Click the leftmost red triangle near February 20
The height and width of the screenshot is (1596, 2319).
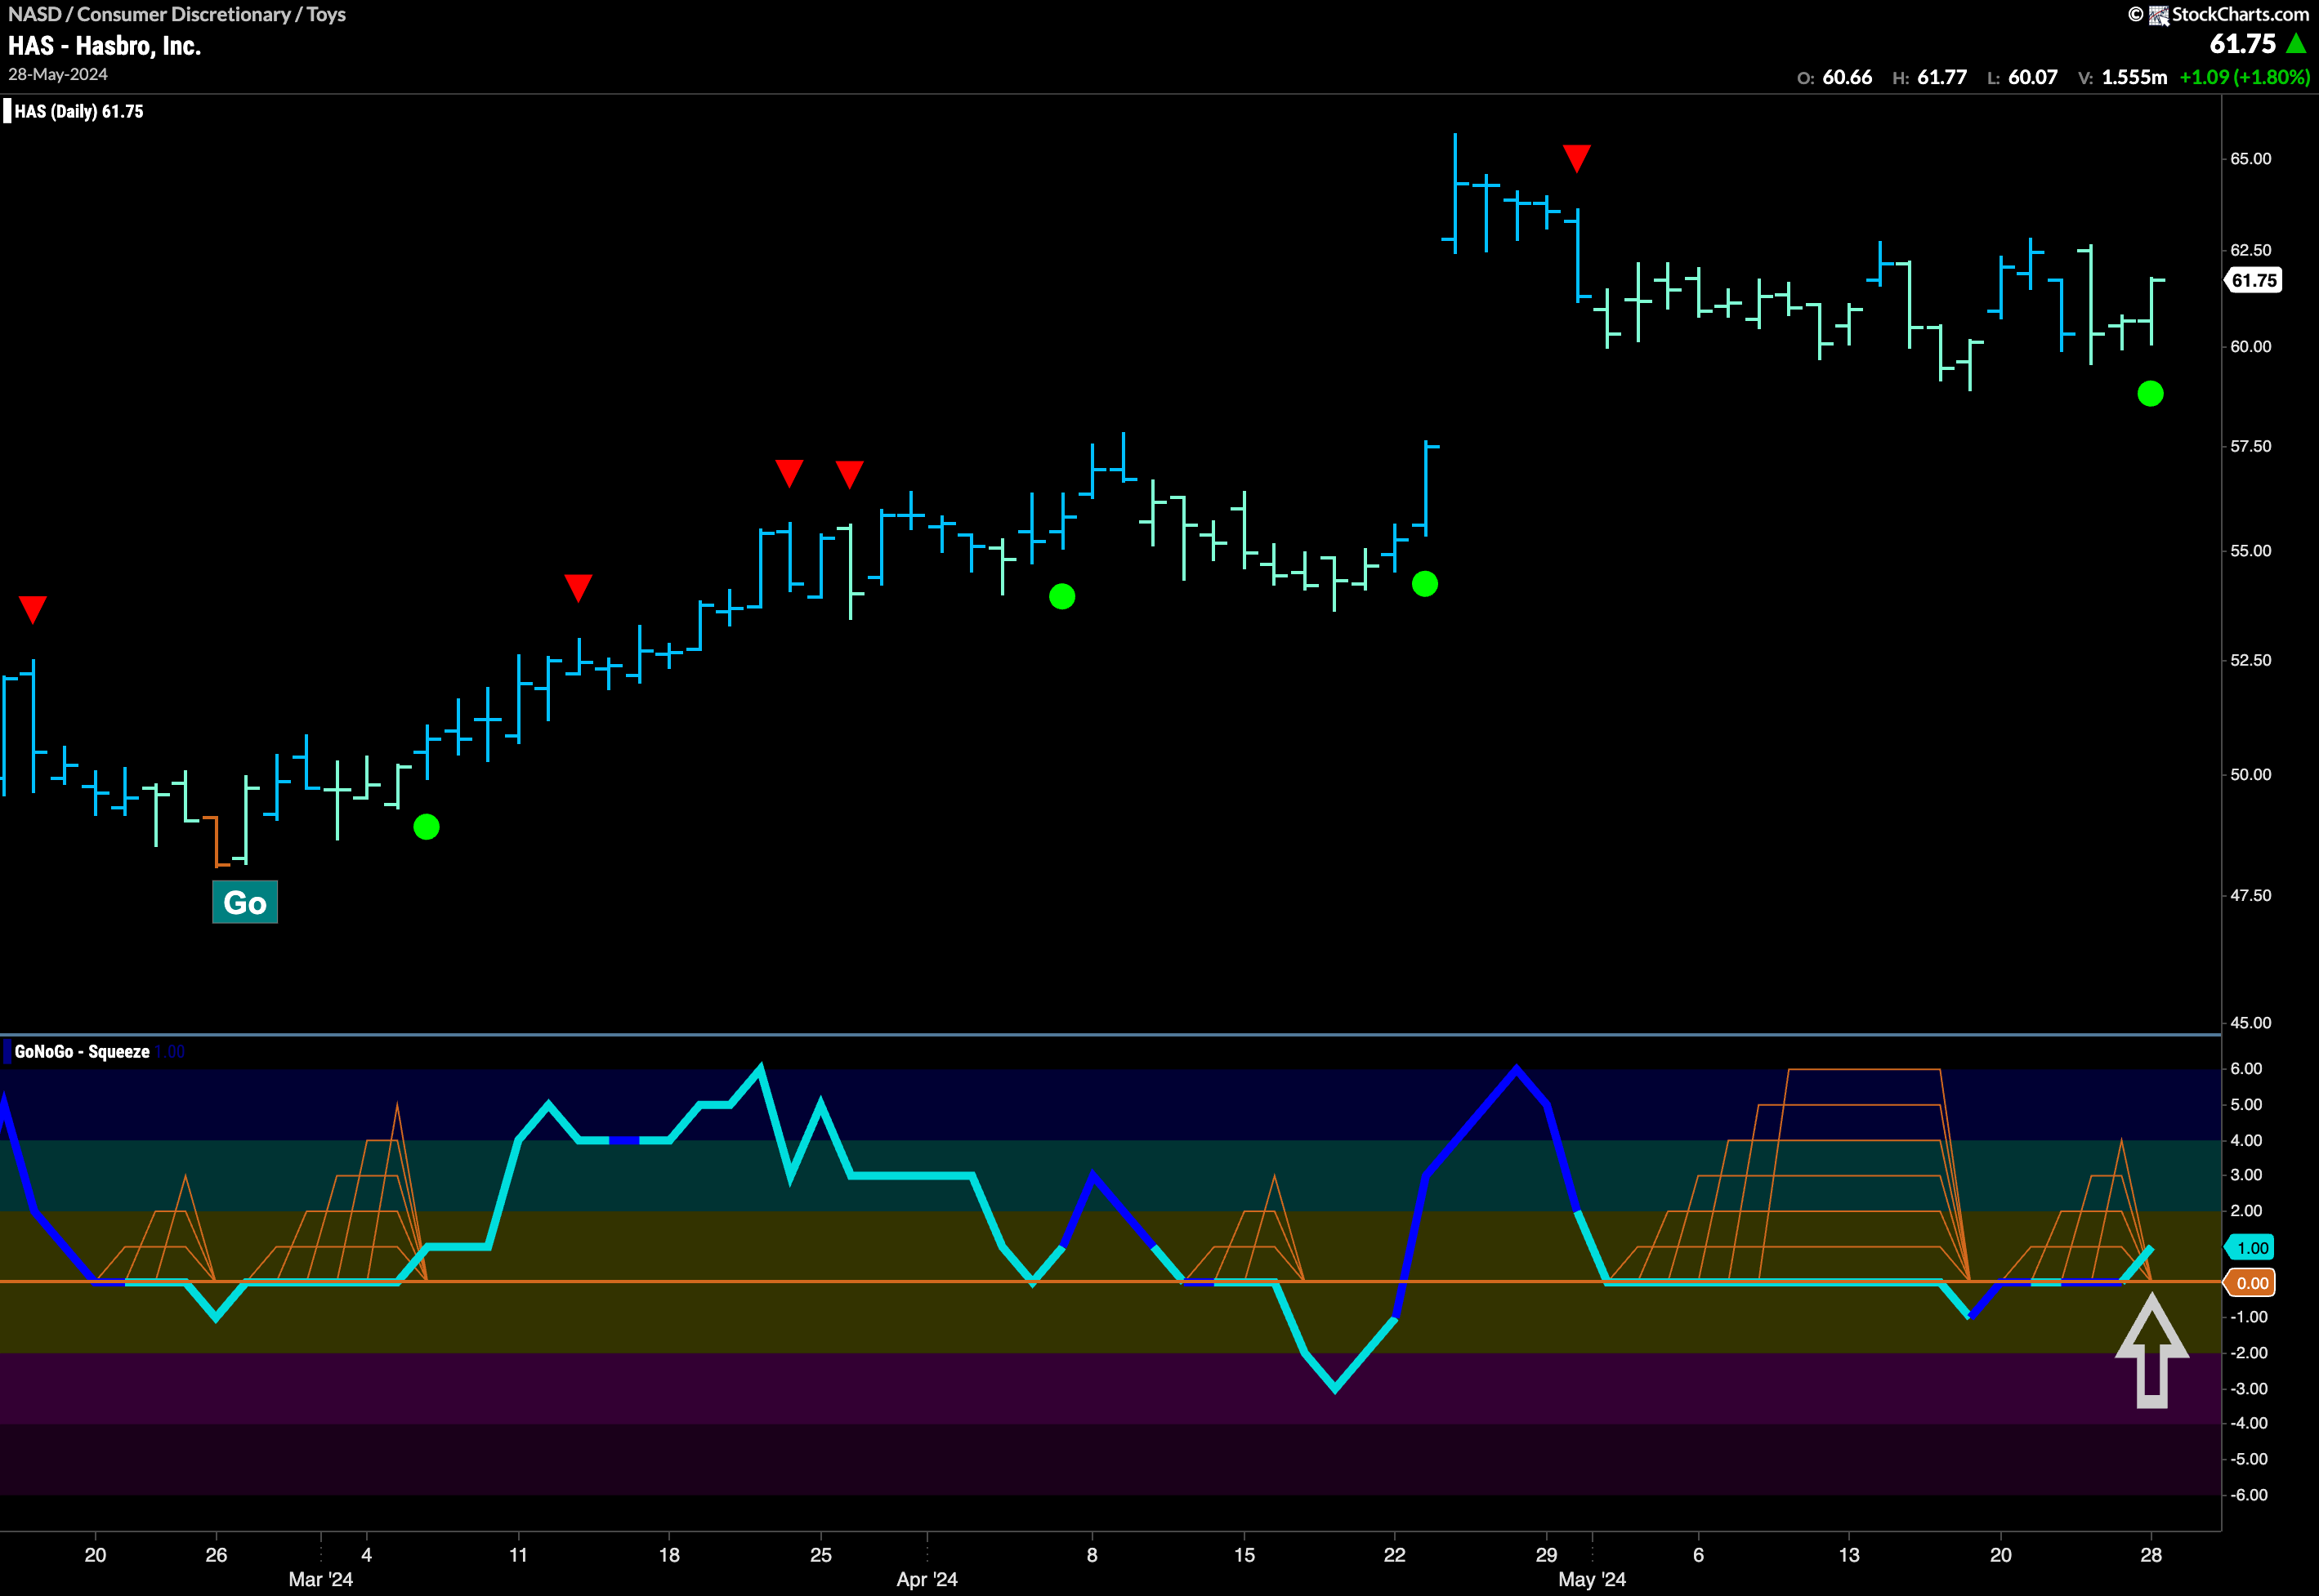coord(32,609)
